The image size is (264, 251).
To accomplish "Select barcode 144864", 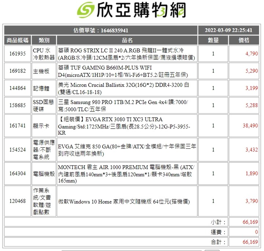I will coord(18,88).
